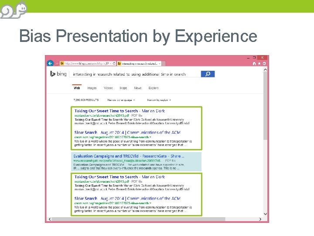314x236 pixels.
Task: Click the '7,090,000 RESULTS' count text
Action: point(86,100)
